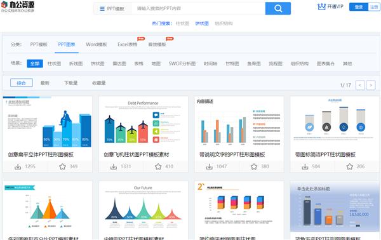Click hot search keyword 饼状图
Image resolution: width=381 pixels, height=240 pixels.
pyautogui.click(x=202, y=23)
